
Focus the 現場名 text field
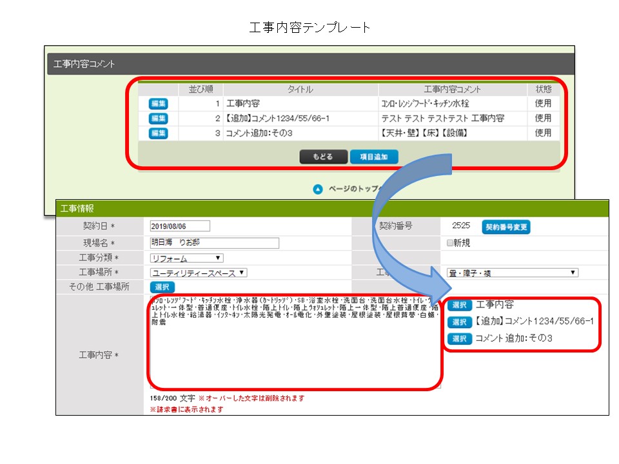pos(214,243)
